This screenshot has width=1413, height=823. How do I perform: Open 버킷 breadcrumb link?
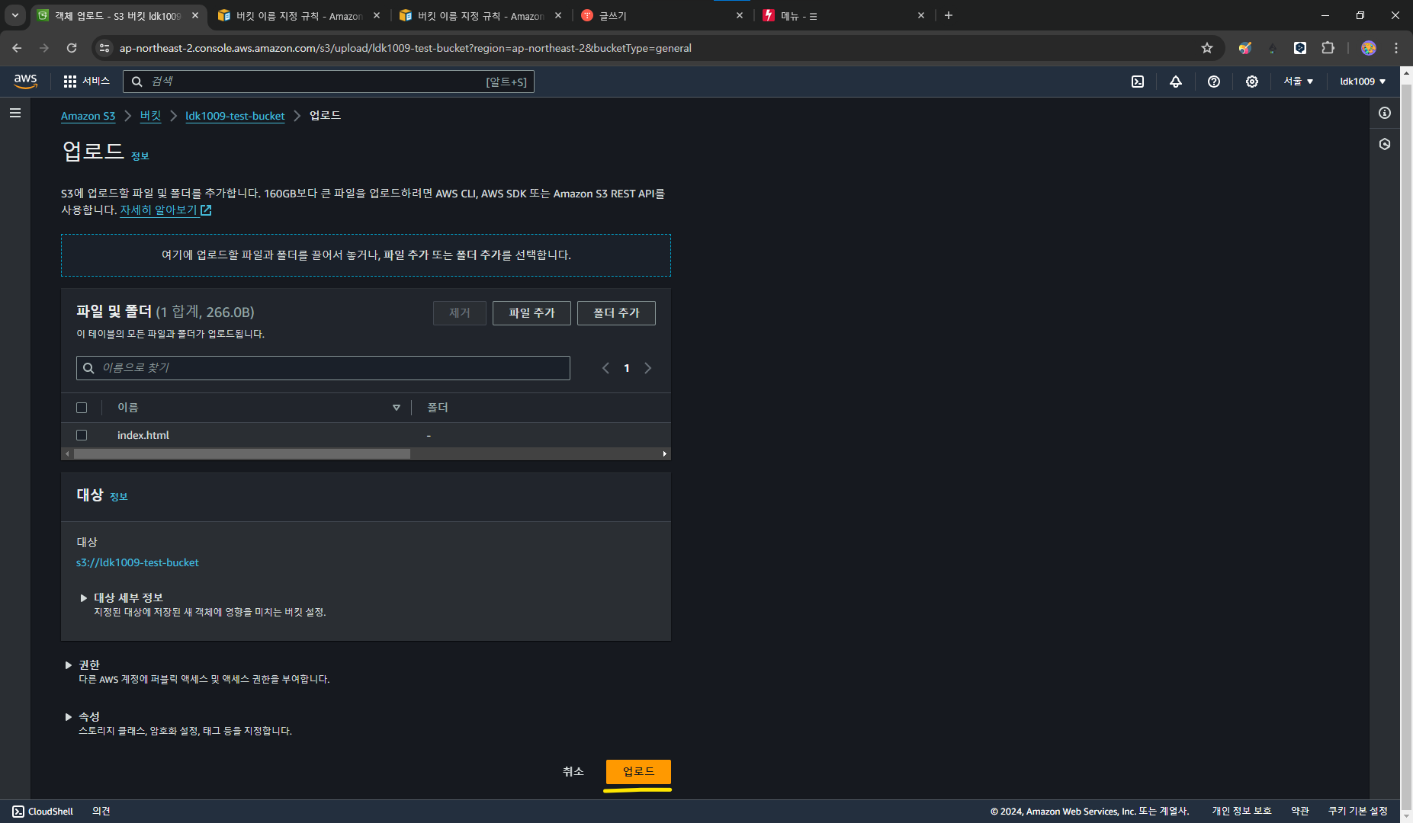click(x=150, y=116)
